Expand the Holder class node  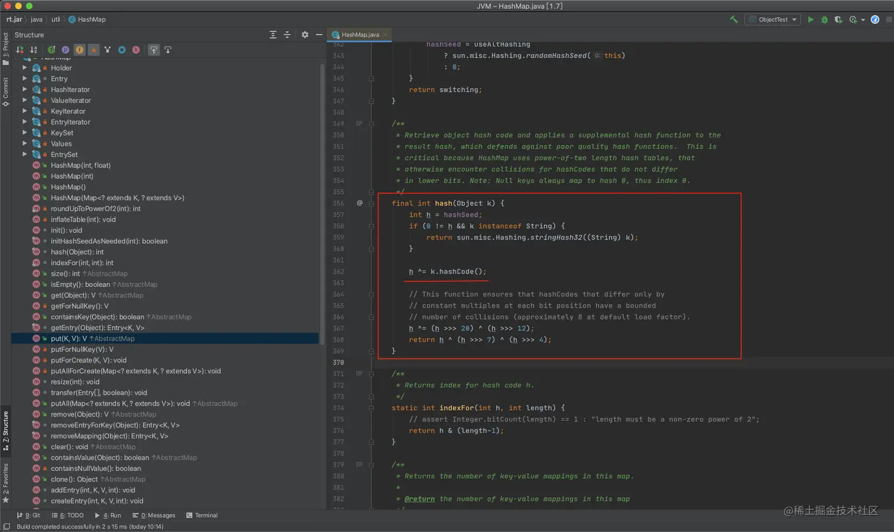click(x=25, y=68)
